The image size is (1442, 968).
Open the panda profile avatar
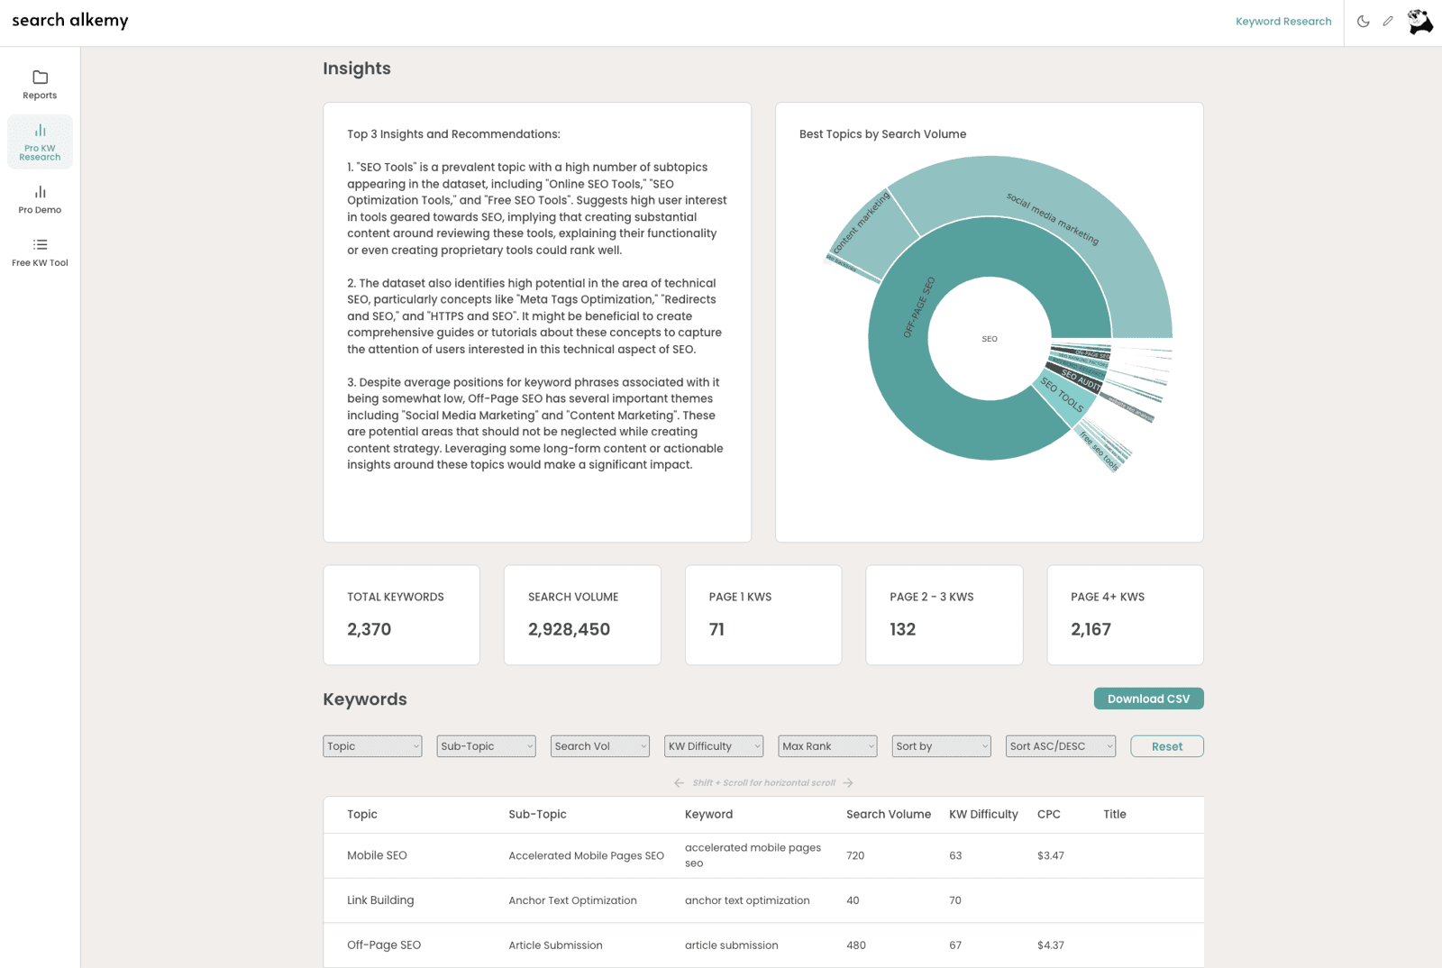1420,22
